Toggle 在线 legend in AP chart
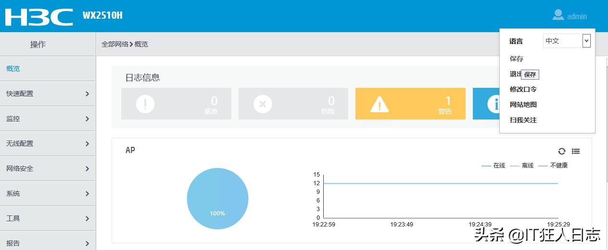 pyautogui.click(x=494, y=166)
